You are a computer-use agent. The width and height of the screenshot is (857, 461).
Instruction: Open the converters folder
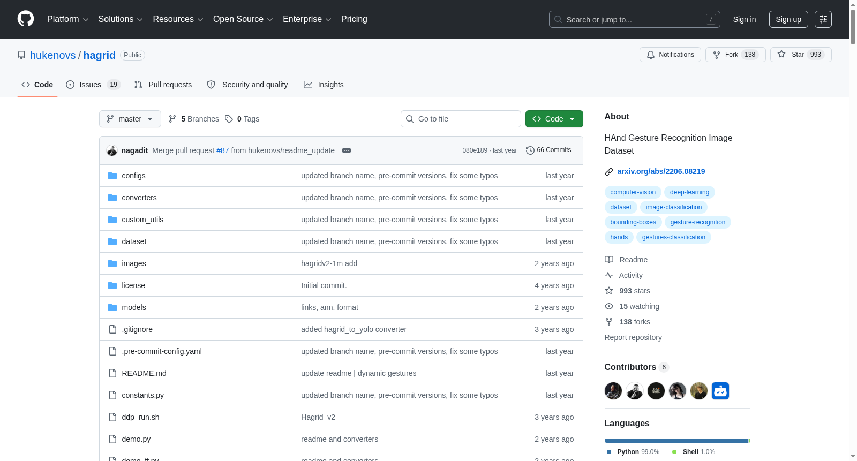[139, 198]
